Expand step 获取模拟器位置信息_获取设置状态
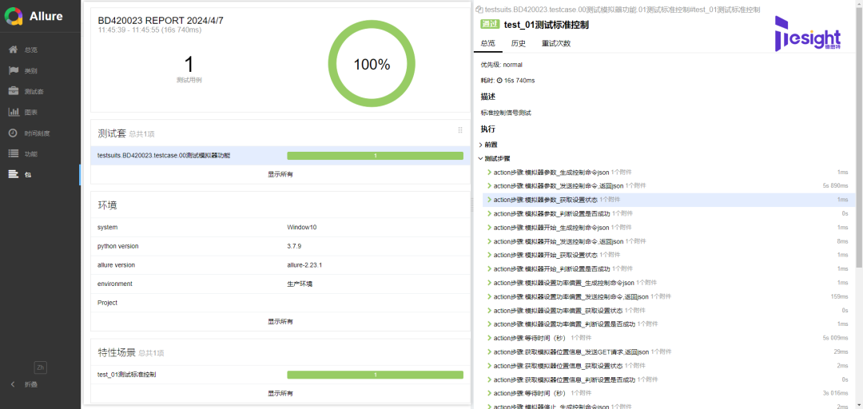Viewport: 863px width, 409px height. coord(667,366)
